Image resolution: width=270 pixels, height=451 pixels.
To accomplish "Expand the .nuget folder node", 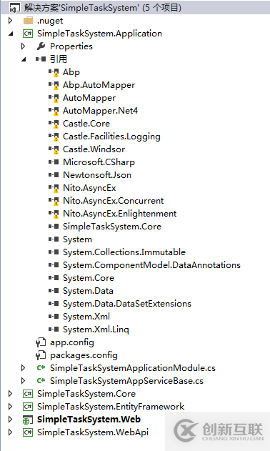I will [x=10, y=21].
